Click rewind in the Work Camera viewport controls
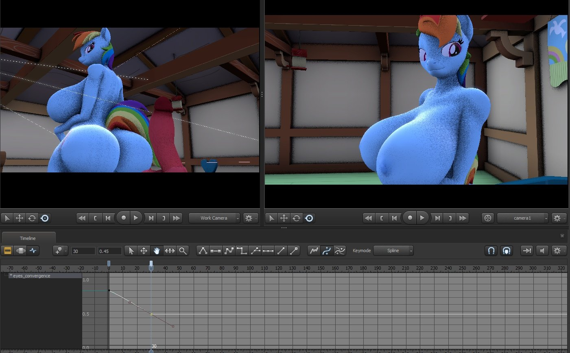The image size is (570, 353). [x=82, y=218]
